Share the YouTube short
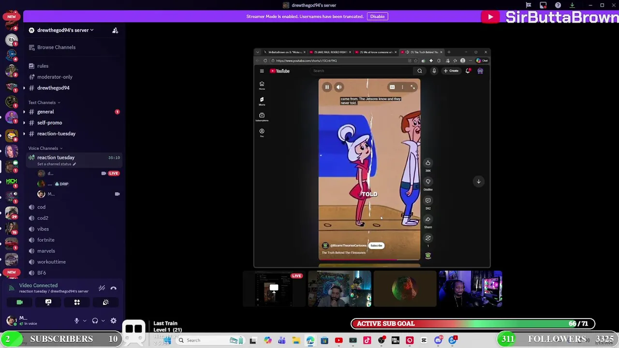Image resolution: width=619 pixels, height=348 pixels. (428, 219)
